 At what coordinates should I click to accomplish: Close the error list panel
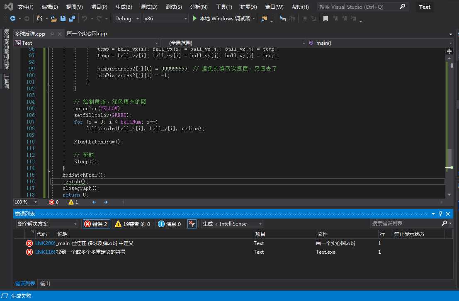click(447, 214)
